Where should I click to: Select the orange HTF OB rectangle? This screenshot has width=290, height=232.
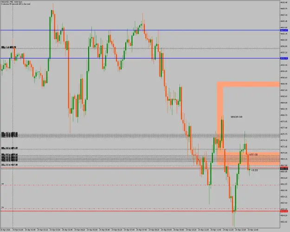point(248,159)
